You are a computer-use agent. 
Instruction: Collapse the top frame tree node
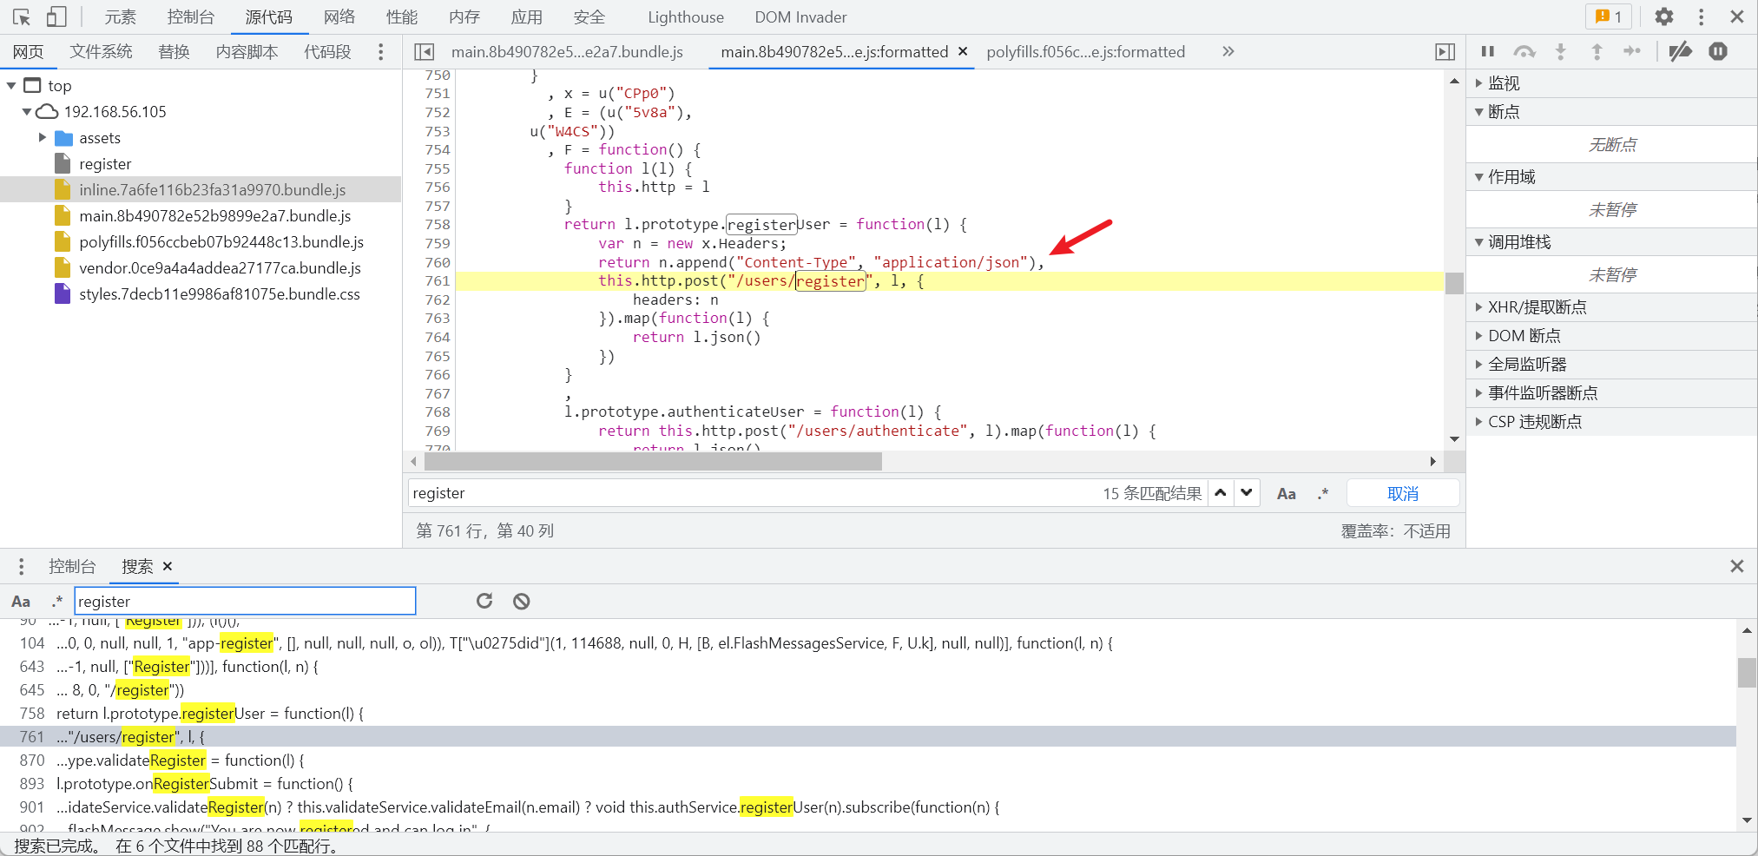pos(11,86)
